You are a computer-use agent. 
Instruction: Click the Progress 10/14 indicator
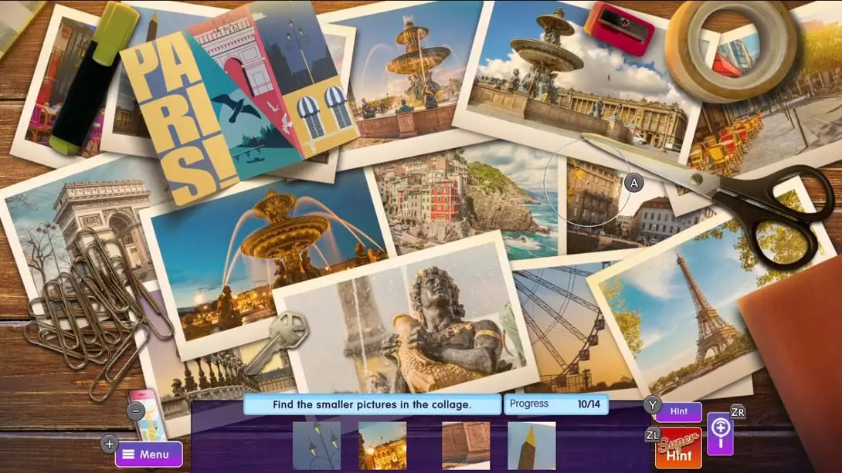coord(556,404)
